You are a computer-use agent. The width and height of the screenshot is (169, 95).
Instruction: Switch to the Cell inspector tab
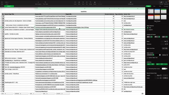(154, 6)
